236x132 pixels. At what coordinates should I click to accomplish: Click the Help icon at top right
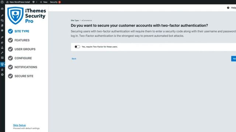[228, 8]
